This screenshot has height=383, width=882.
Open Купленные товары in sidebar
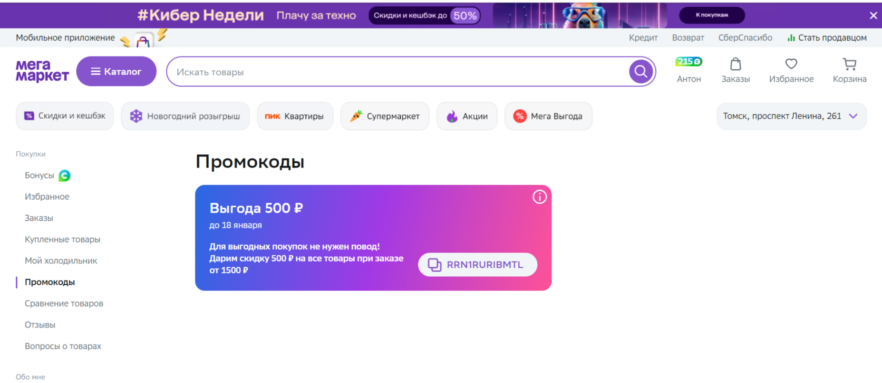click(62, 239)
